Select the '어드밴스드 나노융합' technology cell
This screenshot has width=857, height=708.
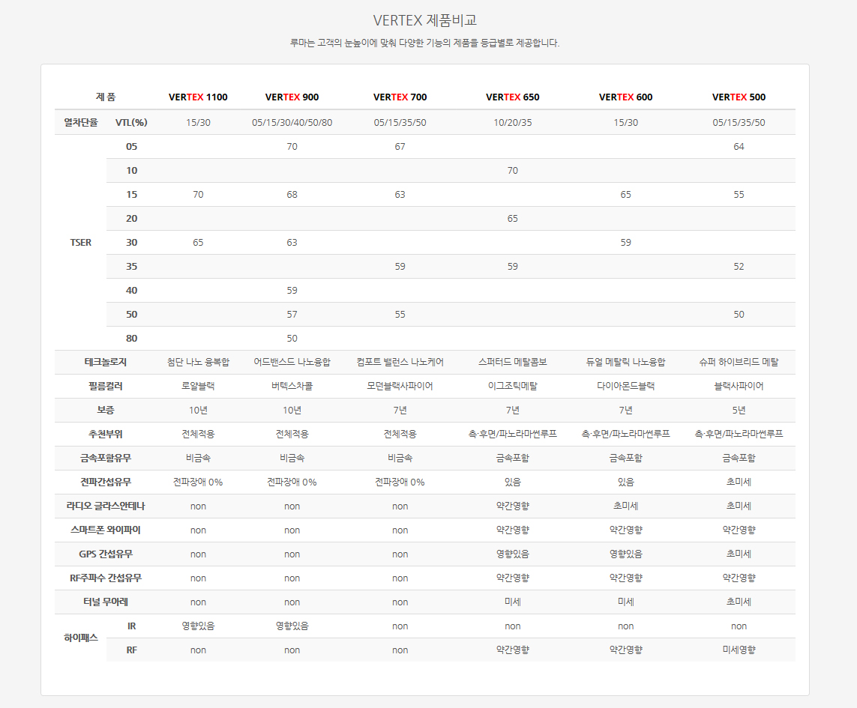(x=292, y=362)
